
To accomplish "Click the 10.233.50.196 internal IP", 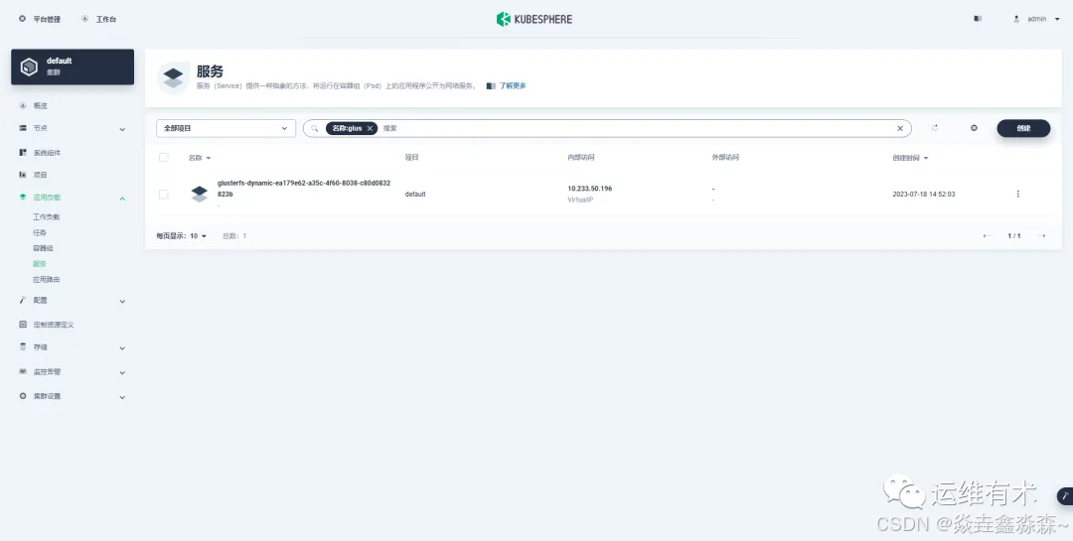I will pyautogui.click(x=589, y=189).
